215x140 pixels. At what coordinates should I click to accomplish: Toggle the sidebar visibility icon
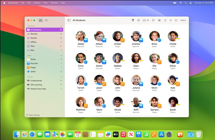pyautogui.click(x=69, y=20)
